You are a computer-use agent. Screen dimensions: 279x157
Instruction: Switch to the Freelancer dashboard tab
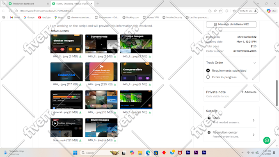pyautogui.click(x=28, y=4)
